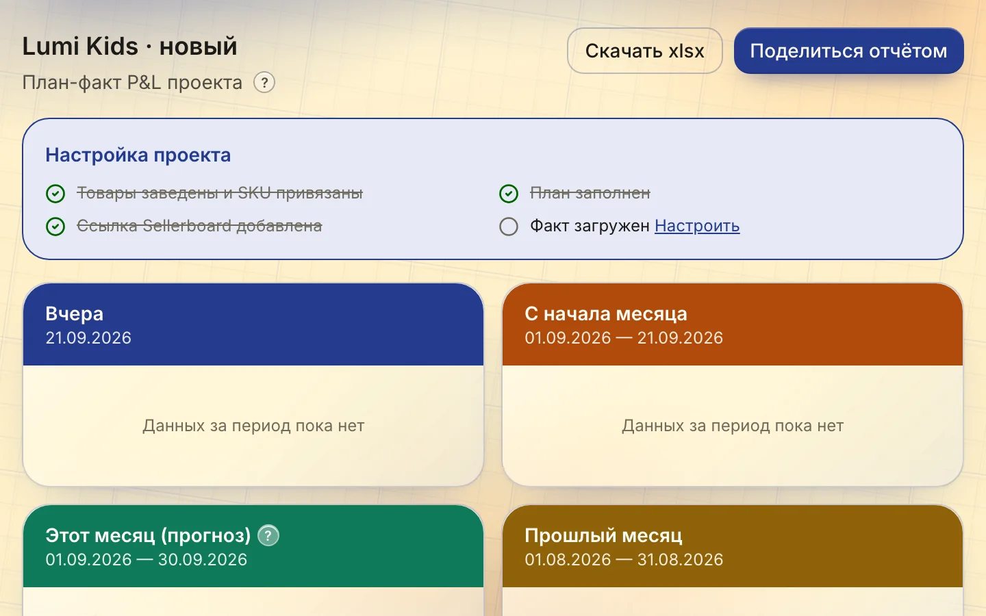986x616 pixels.
Task: Click the date range 01.09.2026 — 21.09.2026
Action: (624, 338)
